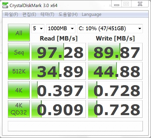Open the test size dropdown showing 1000MB
151x138 pixels.
click(61, 28)
